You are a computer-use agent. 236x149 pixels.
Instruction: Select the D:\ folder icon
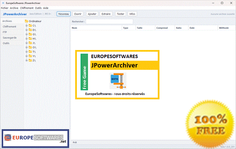click(x=30, y=30)
